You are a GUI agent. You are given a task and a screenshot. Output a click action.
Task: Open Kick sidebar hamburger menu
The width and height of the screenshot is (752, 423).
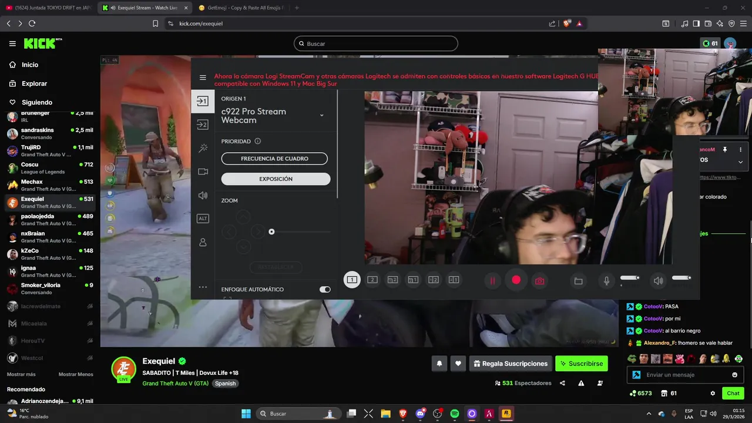pos(12,43)
